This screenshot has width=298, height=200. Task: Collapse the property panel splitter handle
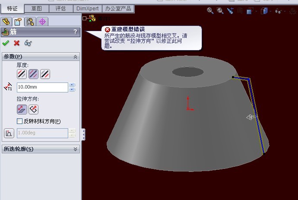click(x=83, y=135)
